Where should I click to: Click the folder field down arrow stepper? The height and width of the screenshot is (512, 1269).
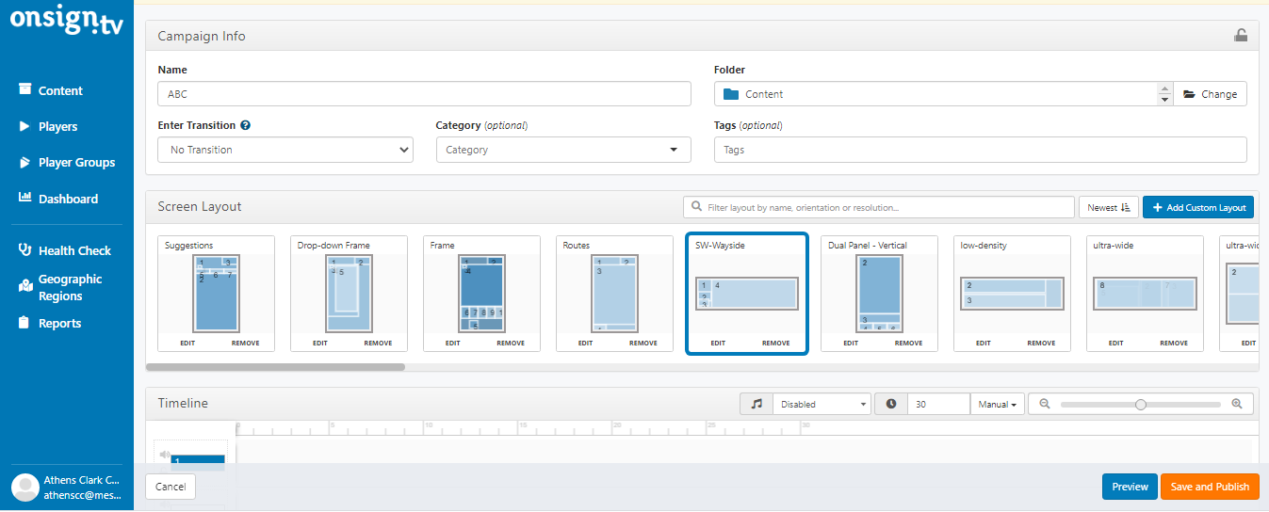pos(1165,100)
